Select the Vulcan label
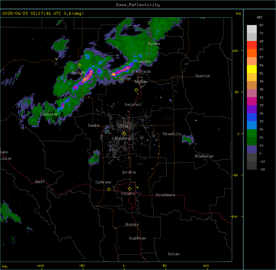This screenshot has height=270, width=276. 174,254
